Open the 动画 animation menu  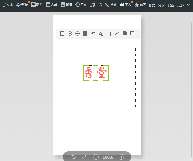pyautogui.click(x=140, y=5)
